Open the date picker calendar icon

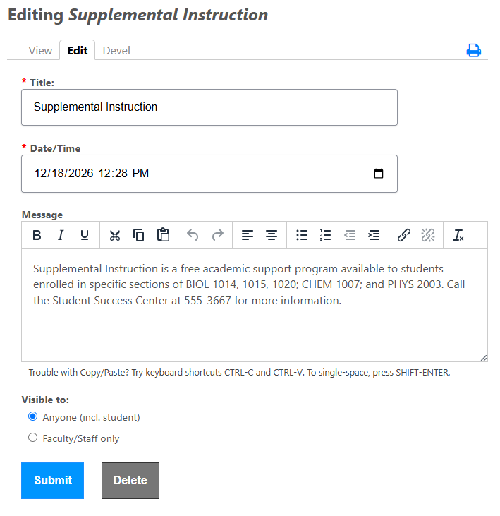(x=379, y=174)
